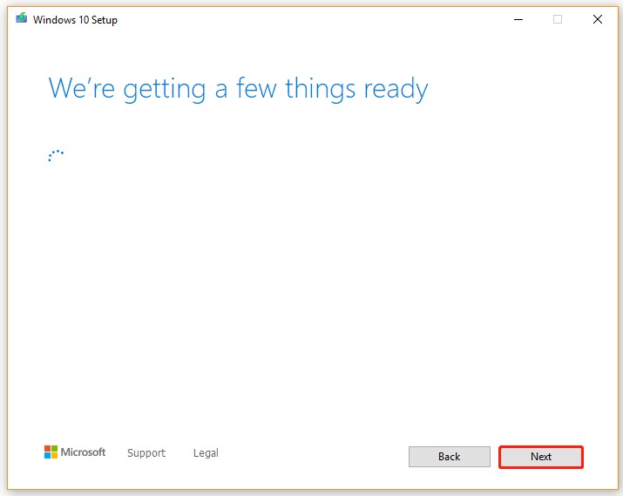Screen dimensions: 623x496
Task: Click the 'Windows 10 Setup' title text
Action: [75, 20]
